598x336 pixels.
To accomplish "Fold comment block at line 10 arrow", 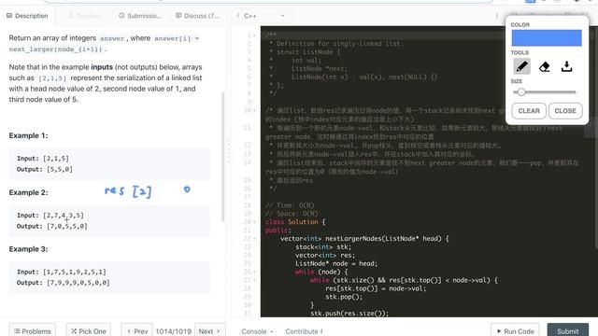I will [x=254, y=110].
